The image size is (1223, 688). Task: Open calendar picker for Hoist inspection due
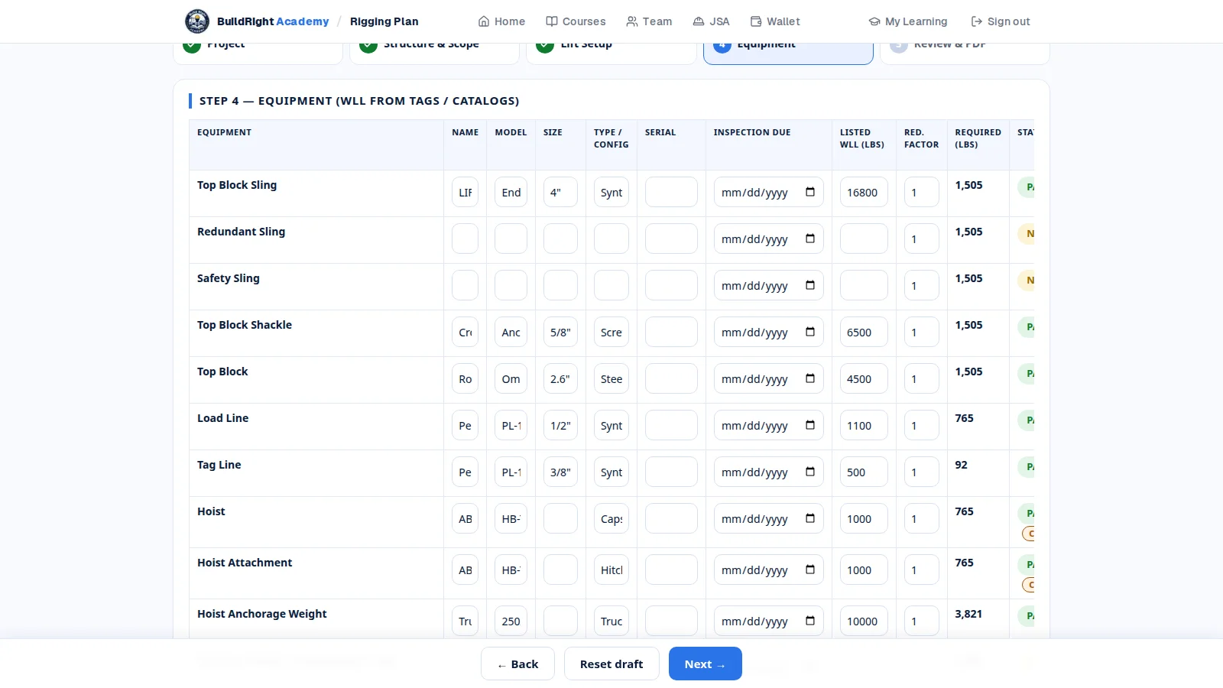810,518
